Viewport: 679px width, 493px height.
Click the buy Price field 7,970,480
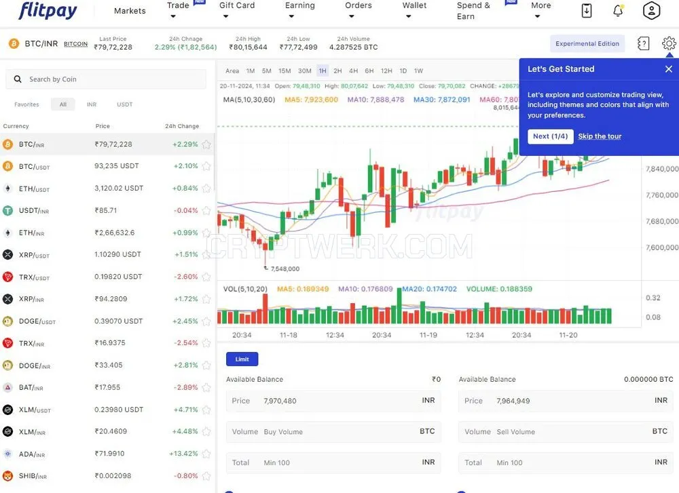(333, 401)
